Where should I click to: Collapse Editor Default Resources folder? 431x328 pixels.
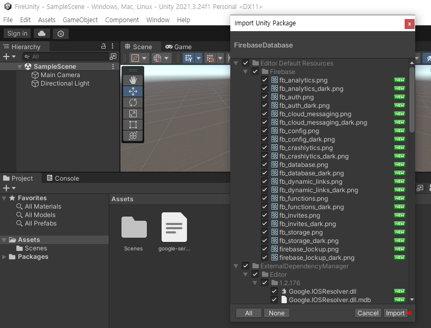click(x=236, y=63)
